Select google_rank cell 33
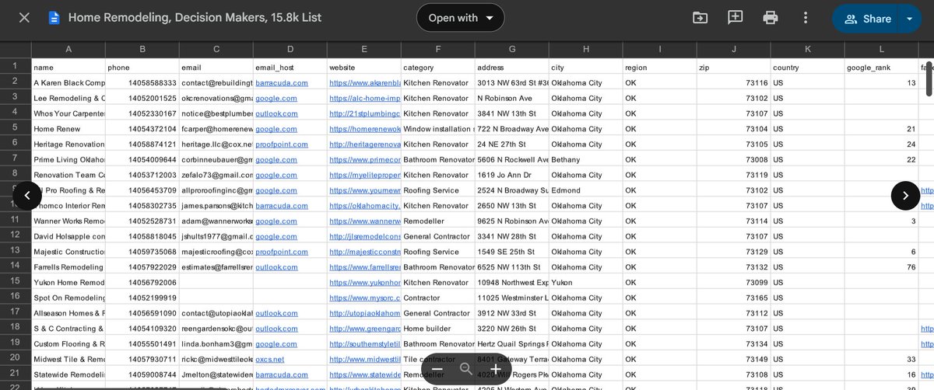Image resolution: width=934 pixels, height=390 pixels. point(881,359)
